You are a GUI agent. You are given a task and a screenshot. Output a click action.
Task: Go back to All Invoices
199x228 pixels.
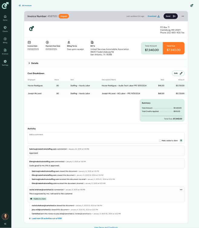tap(25, 5)
